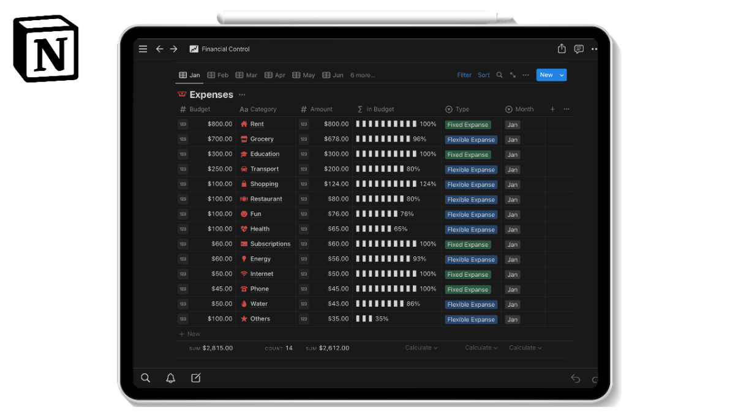The height and width of the screenshot is (415, 738).
Task: Expand the '6 more...' views list
Action: pyautogui.click(x=363, y=75)
